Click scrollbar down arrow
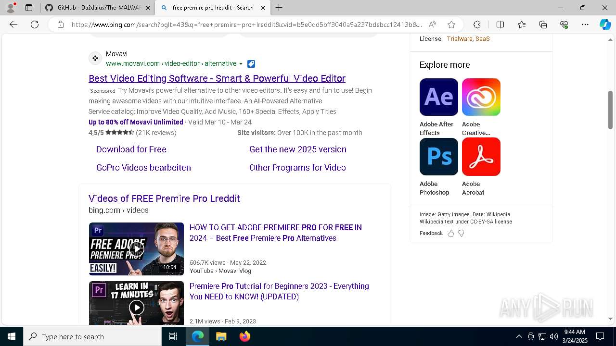Viewport: 616px width, 346px height. (610, 319)
